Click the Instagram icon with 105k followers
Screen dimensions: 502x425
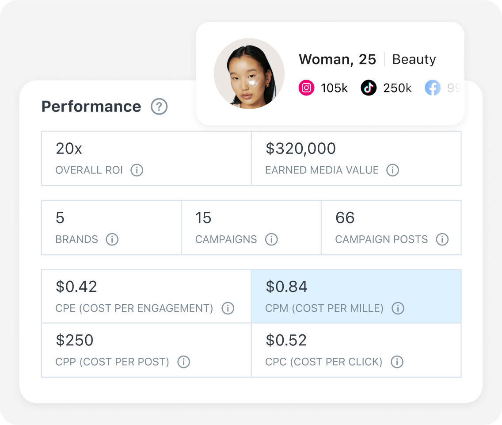[x=306, y=88]
